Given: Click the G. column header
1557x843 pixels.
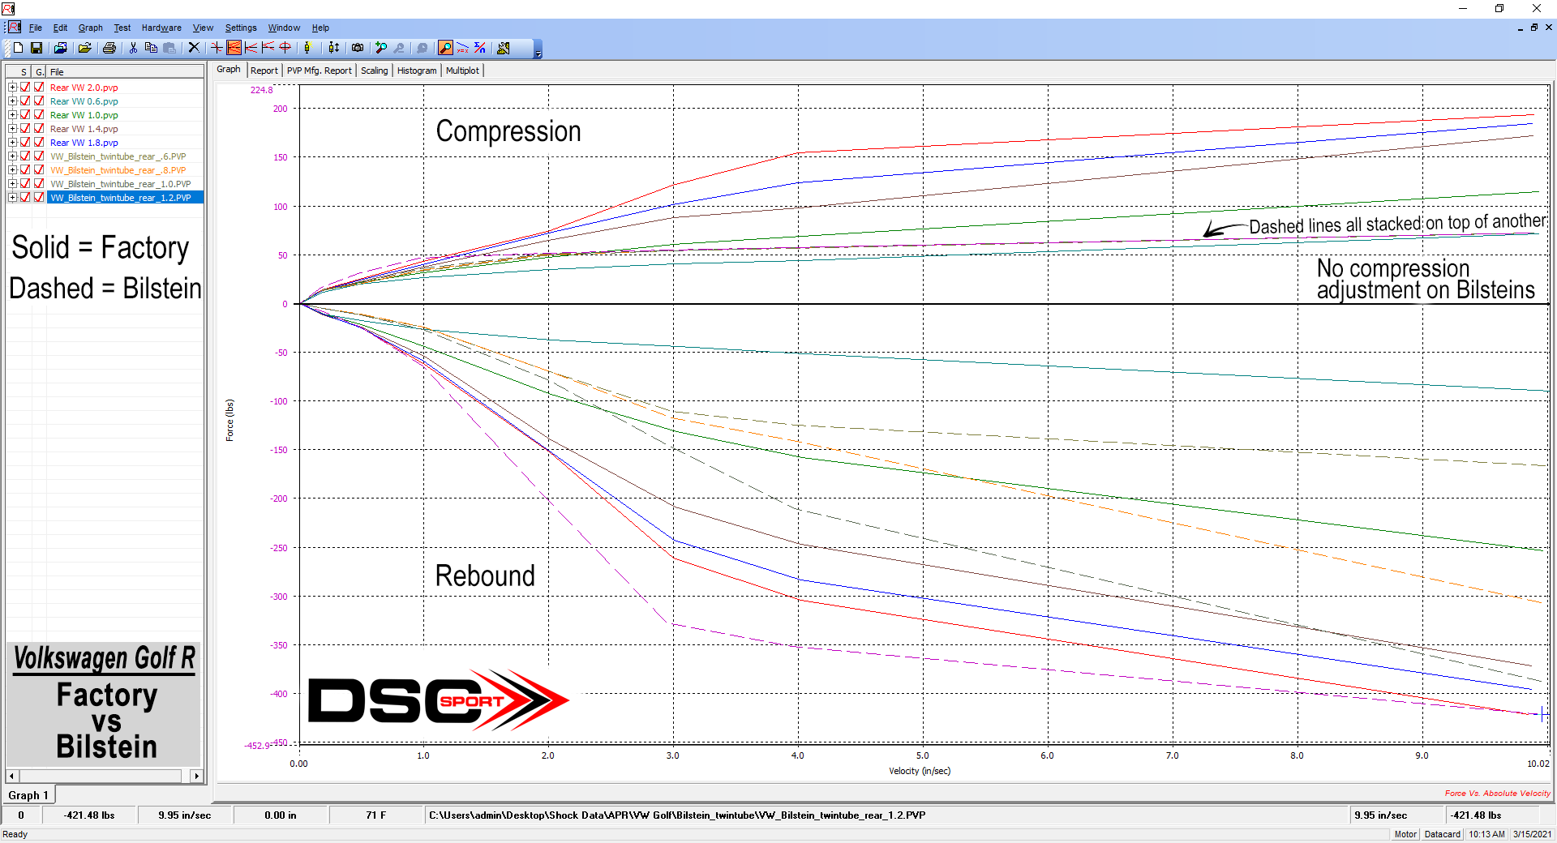Looking at the screenshot, I should click(39, 72).
